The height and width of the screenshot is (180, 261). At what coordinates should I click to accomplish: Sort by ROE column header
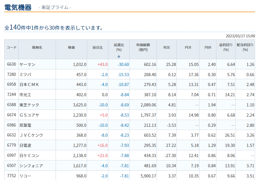point(167,48)
